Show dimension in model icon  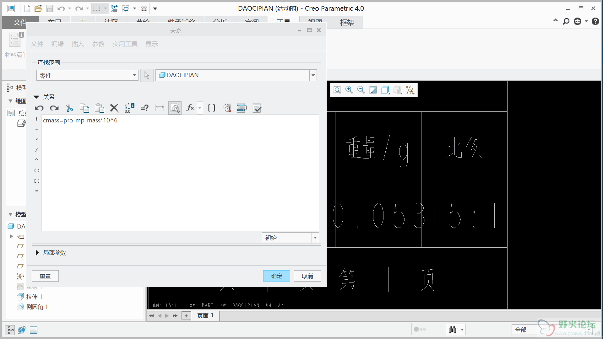point(160,108)
